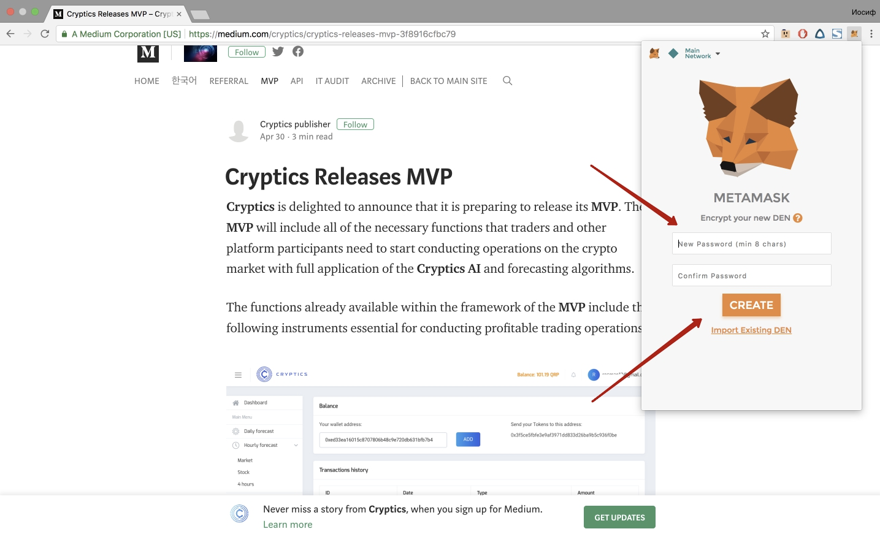Open the blue rounded-triangle extension
Screen dimensions: 880x537
820,34
